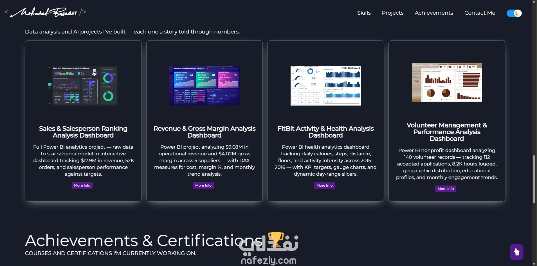
Task: Click the Achievements & Certifications heading
Action: click(x=143, y=241)
